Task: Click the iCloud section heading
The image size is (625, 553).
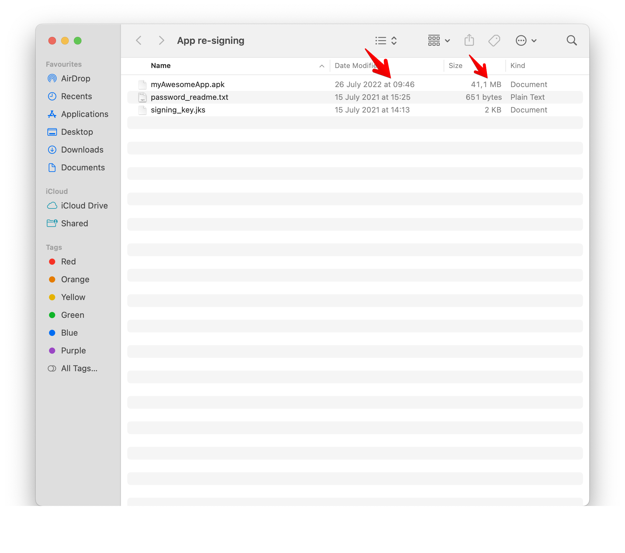Action: (x=57, y=191)
